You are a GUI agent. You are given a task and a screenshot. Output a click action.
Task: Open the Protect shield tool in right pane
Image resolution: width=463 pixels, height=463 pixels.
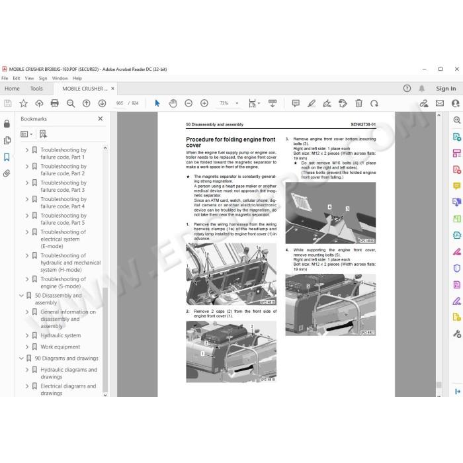pos(457,268)
